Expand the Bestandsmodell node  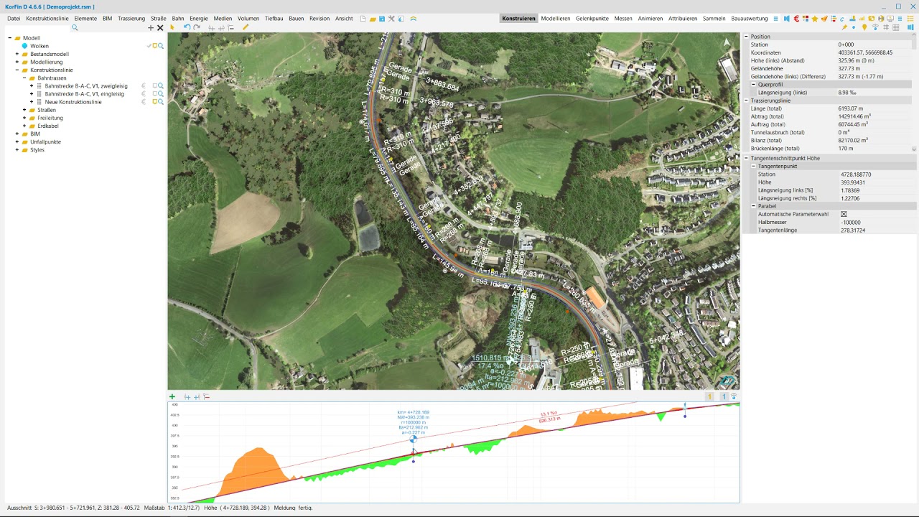(x=17, y=54)
